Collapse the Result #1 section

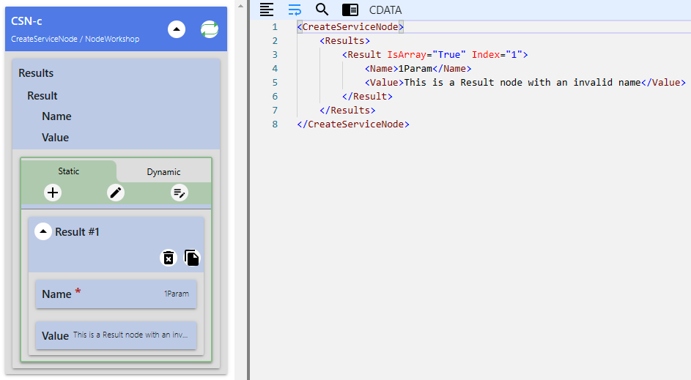point(43,231)
